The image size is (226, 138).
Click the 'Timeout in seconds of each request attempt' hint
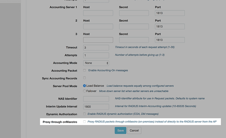(145, 47)
